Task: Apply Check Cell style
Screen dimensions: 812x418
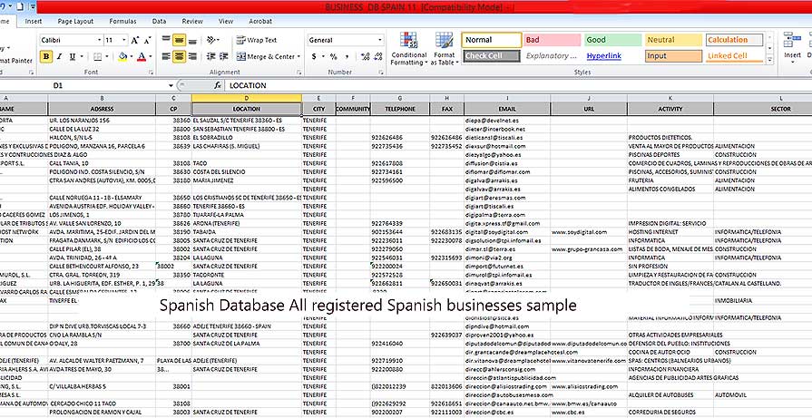Action: pyautogui.click(x=492, y=56)
